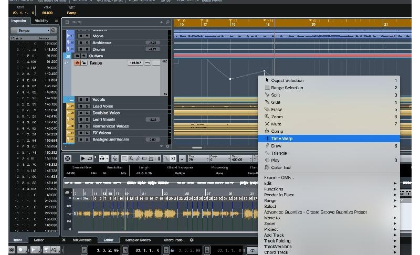Image resolution: width=420 pixels, height=255 pixels.
Task: Click the AQ auto quantize button
Action: point(54,250)
